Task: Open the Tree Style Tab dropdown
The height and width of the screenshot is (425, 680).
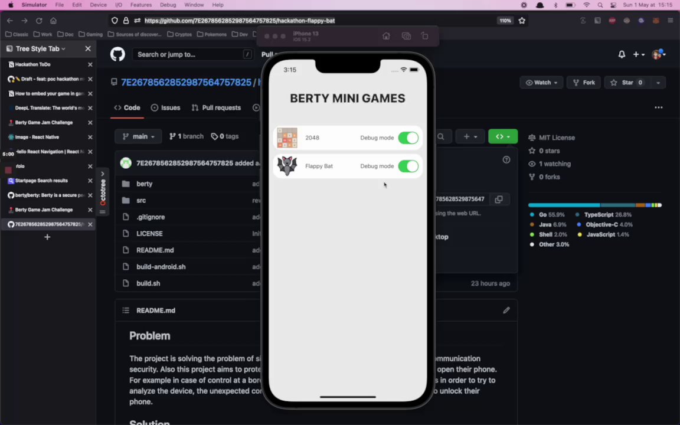Action: pos(41,48)
